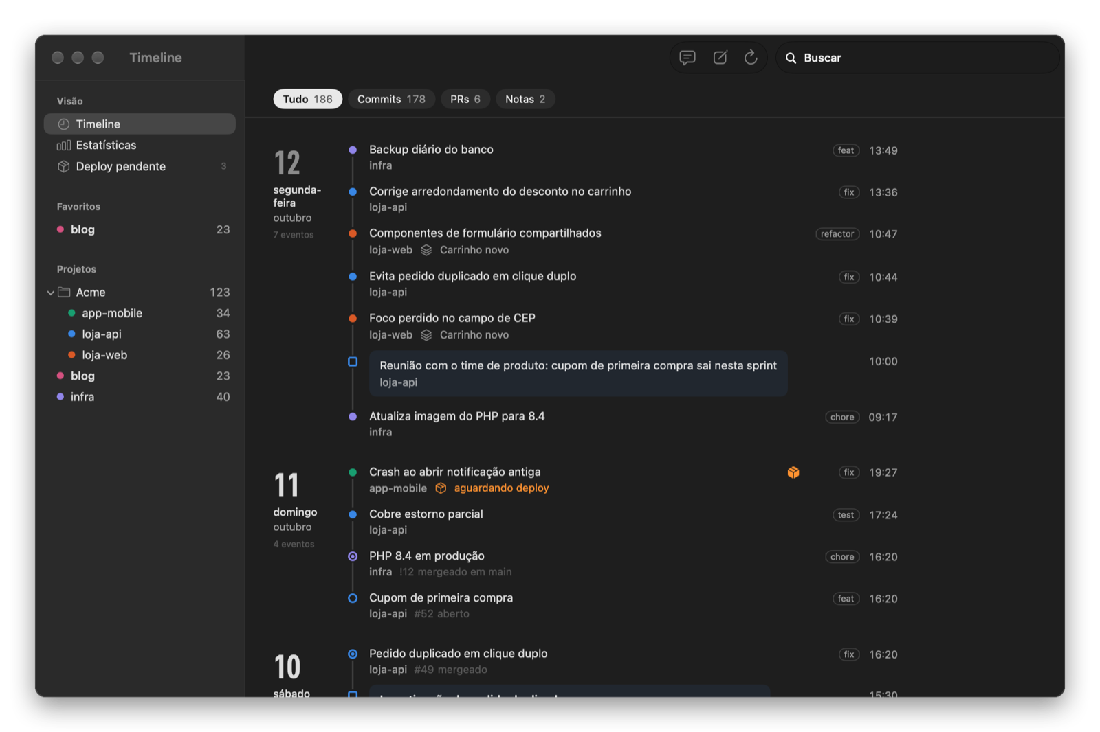This screenshot has height=732, width=1100.
Task: Open commit Atualiza imagem do PHP para 8.4
Action: pyautogui.click(x=456, y=416)
